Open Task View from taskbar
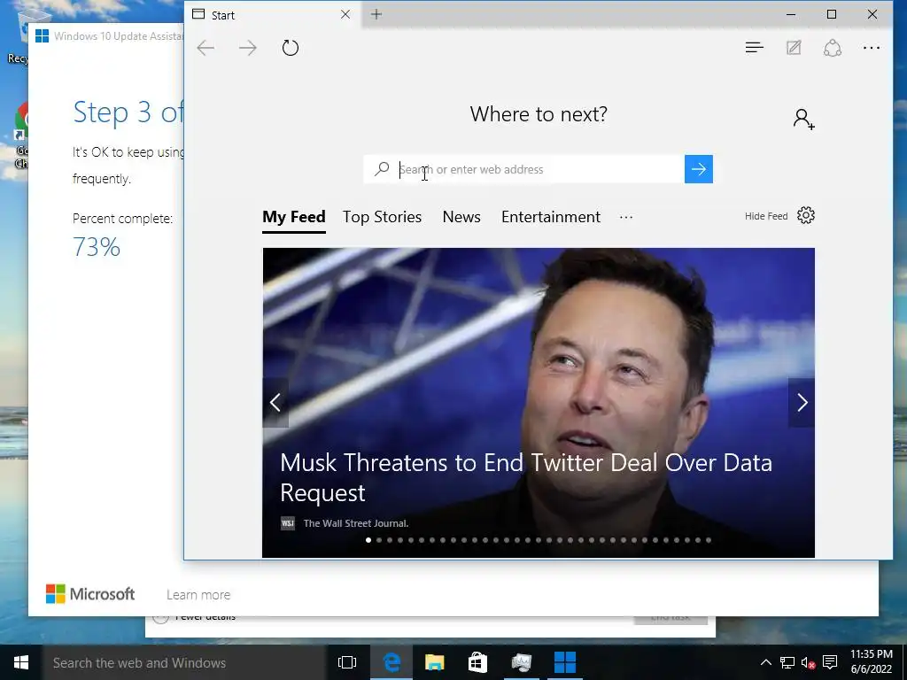The image size is (907, 680). tap(347, 662)
